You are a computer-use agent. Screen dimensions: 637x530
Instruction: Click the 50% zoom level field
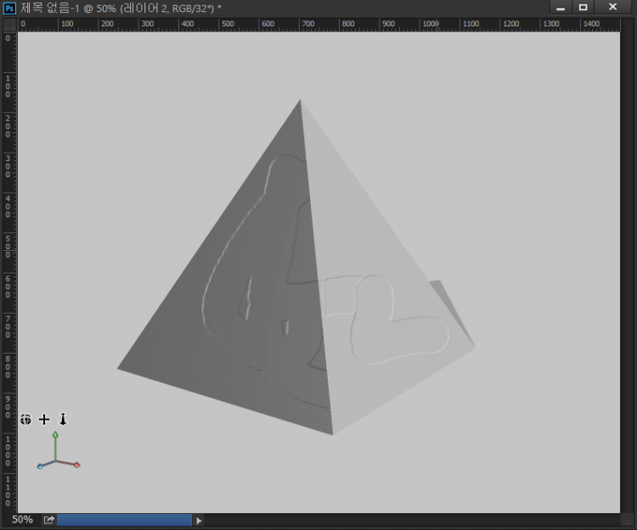point(22,520)
